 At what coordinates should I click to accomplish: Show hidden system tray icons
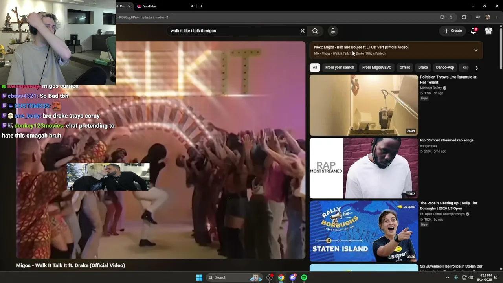tap(447, 277)
